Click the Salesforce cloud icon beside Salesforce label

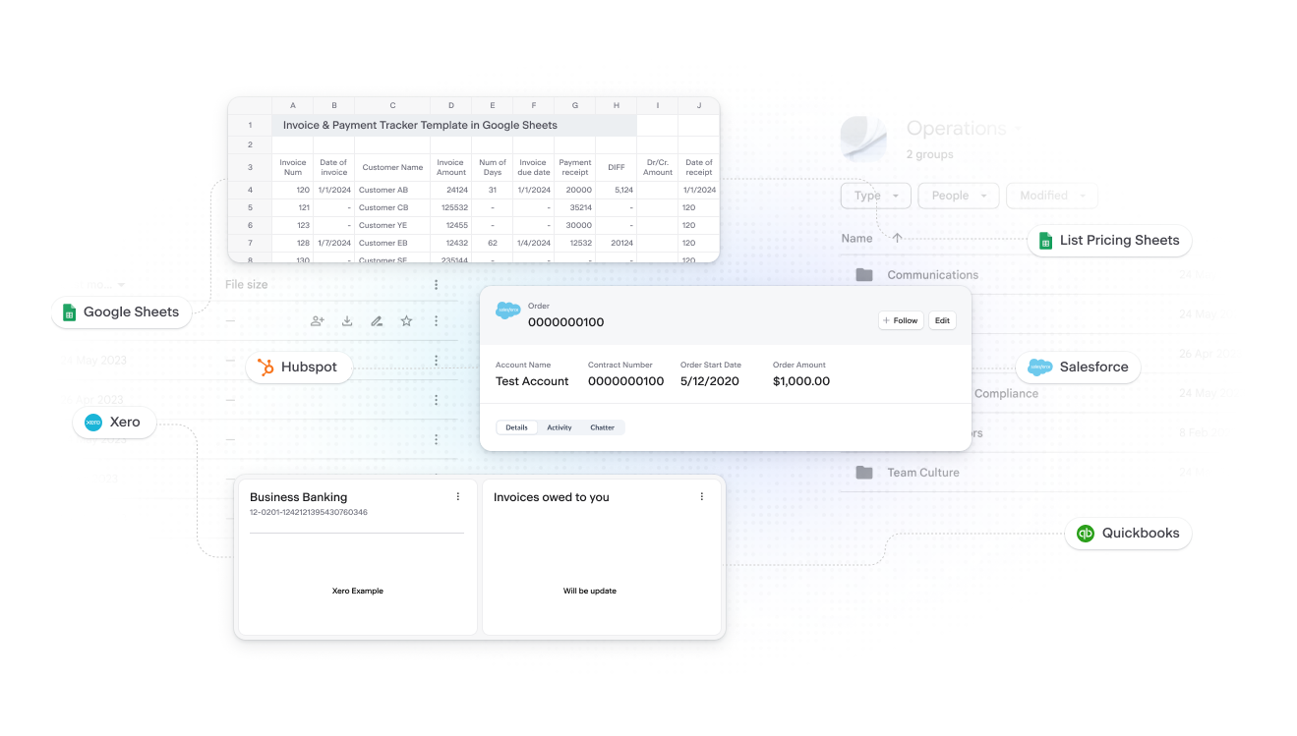[1040, 368]
